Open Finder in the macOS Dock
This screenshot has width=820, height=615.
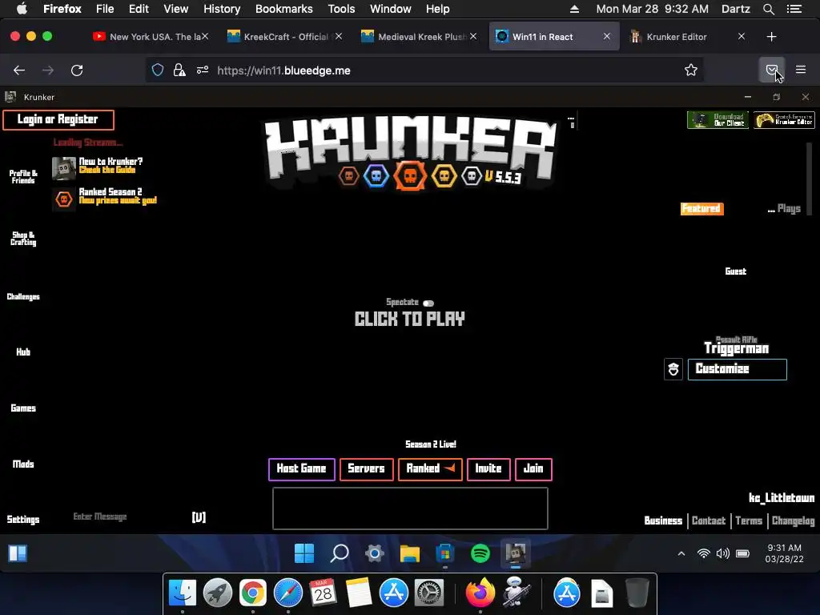(182, 593)
